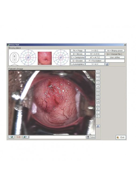Click the eraser icon beside V = A.V.
The image size is (136, 186).
107,64
